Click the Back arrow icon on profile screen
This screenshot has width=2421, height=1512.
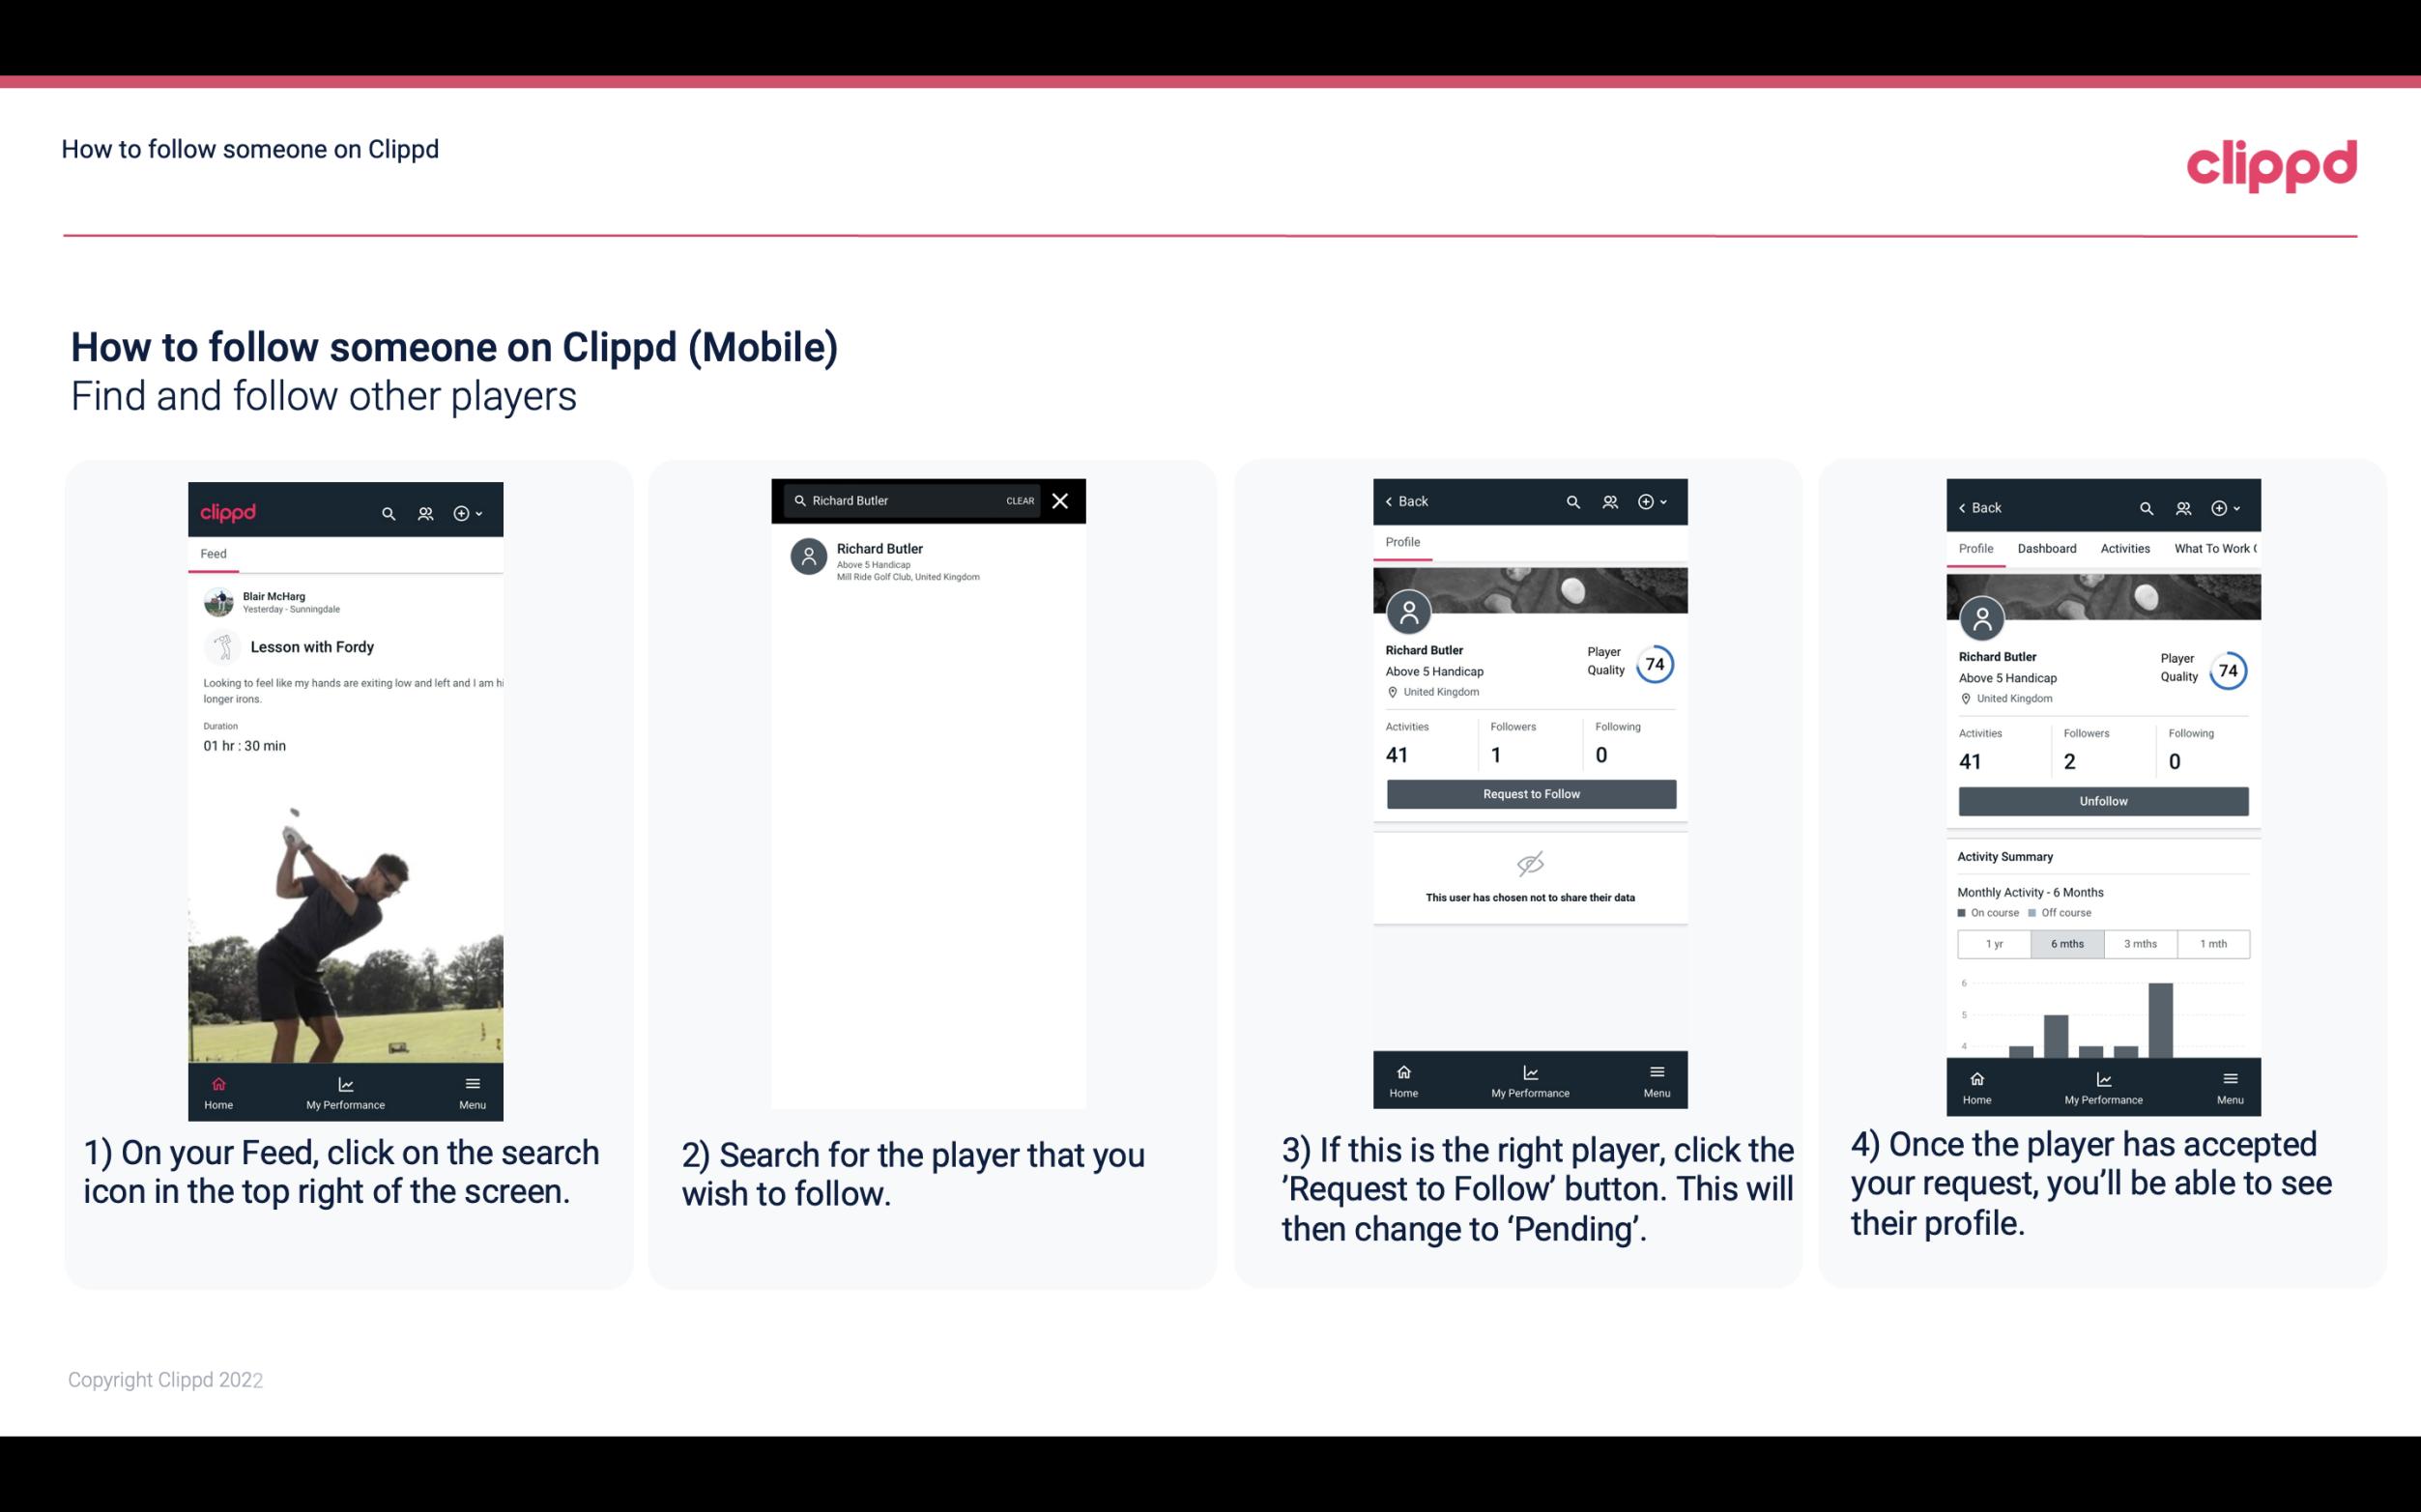(x=1392, y=499)
